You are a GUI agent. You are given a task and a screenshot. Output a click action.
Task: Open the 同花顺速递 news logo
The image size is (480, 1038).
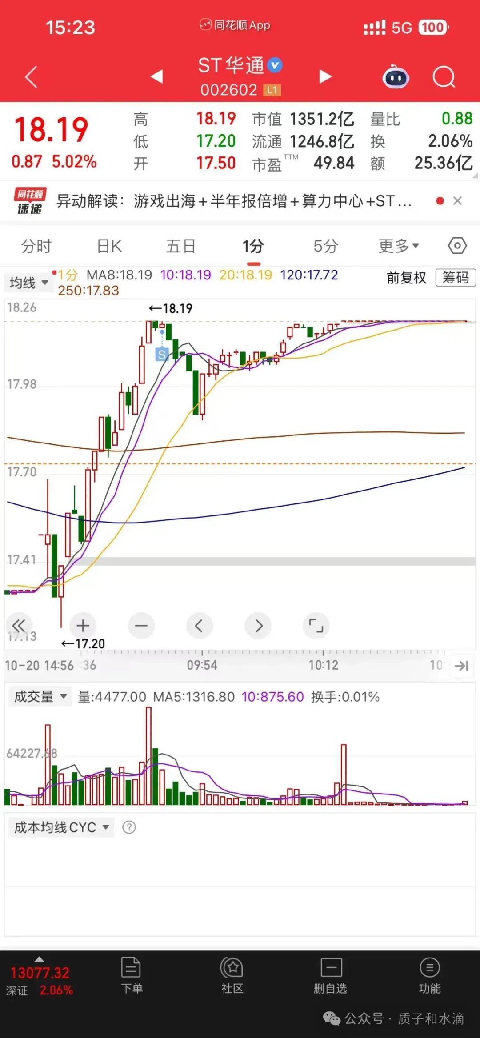[30, 201]
